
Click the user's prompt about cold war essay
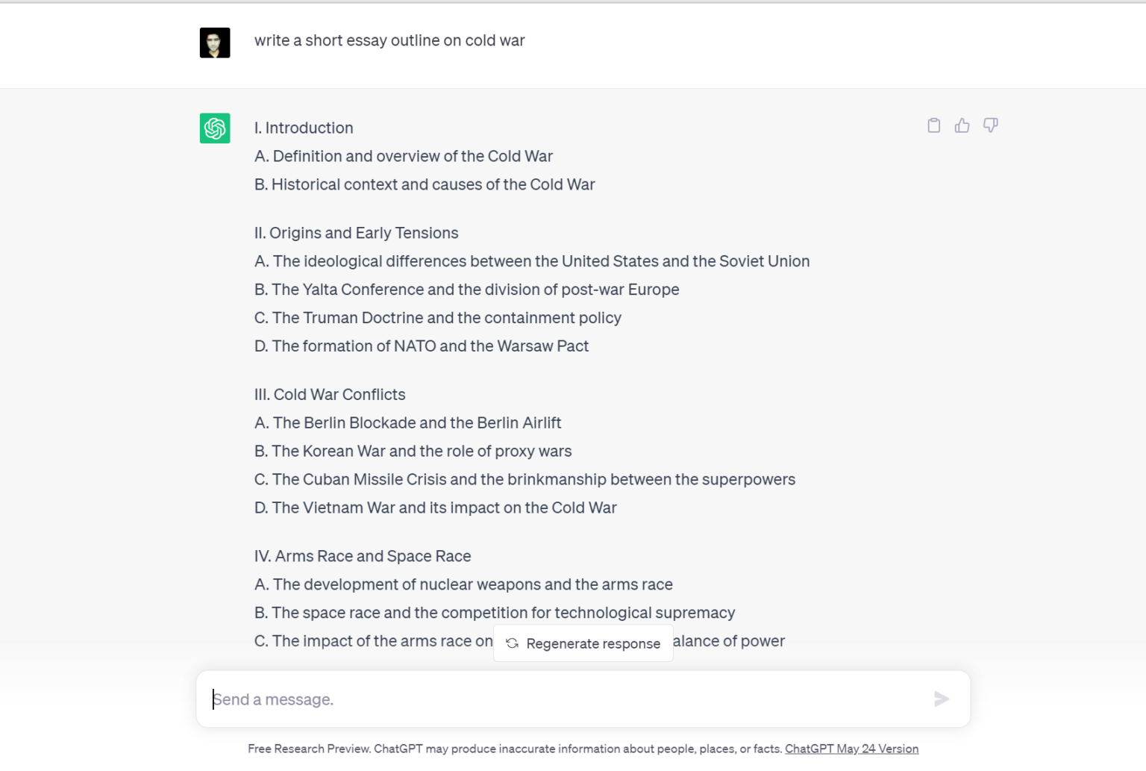(x=389, y=40)
